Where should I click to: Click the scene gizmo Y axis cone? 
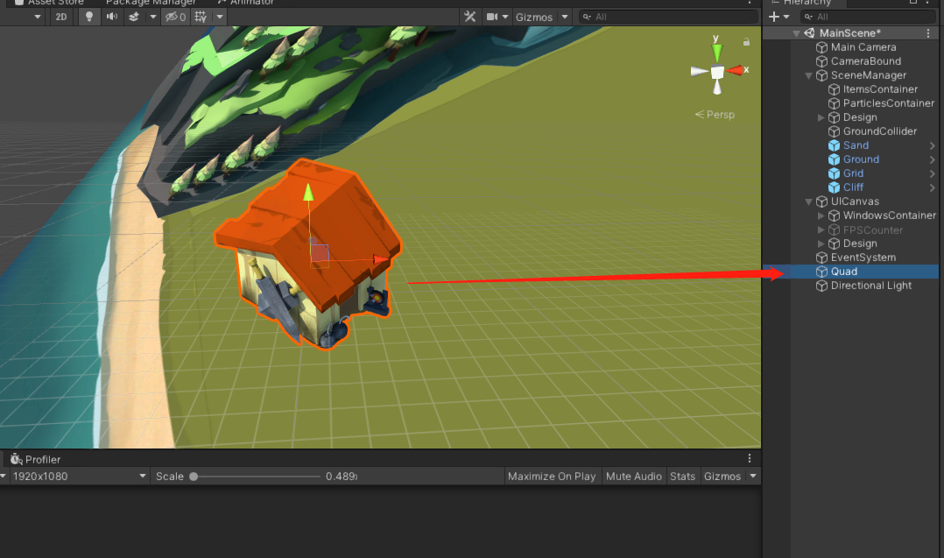(x=716, y=53)
